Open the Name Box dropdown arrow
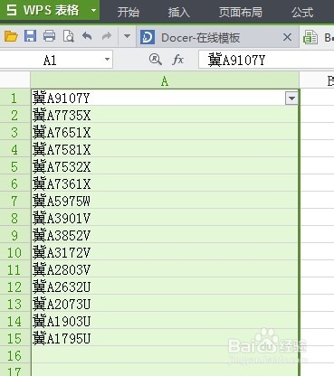Viewport: 334px width, 376px height. (x=107, y=60)
